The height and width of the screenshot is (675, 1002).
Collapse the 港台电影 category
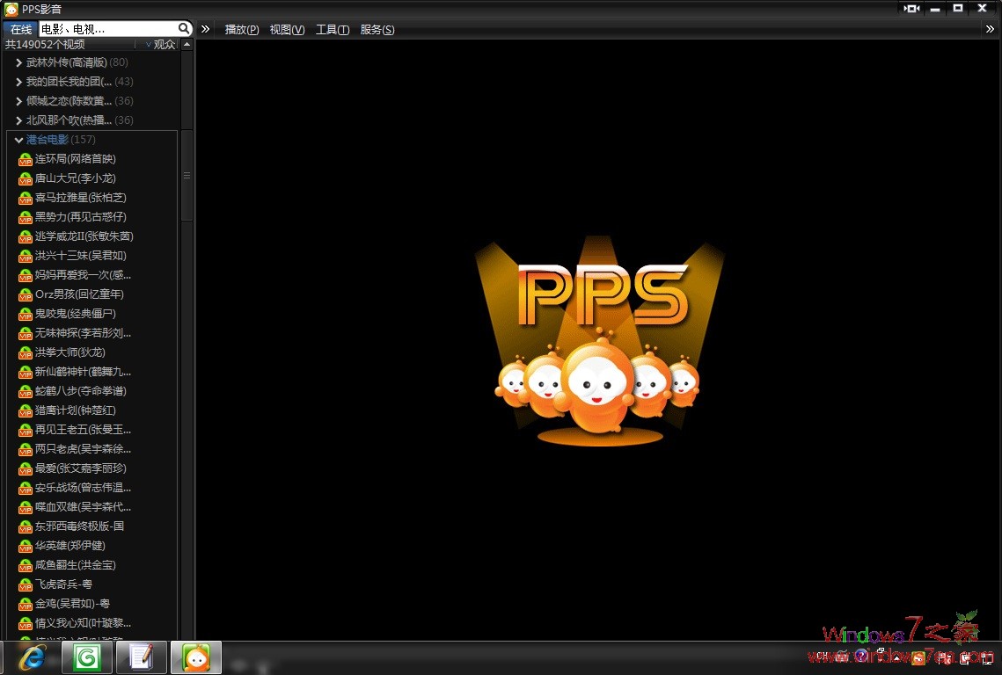(x=19, y=140)
